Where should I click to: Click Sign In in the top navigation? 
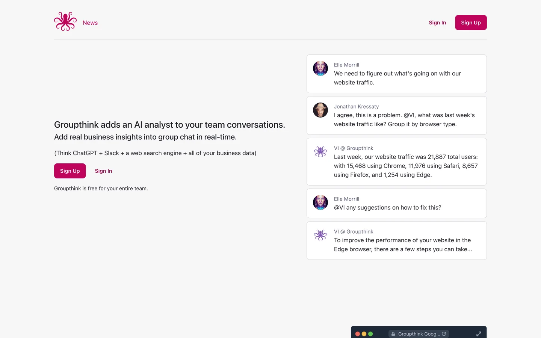point(437,23)
